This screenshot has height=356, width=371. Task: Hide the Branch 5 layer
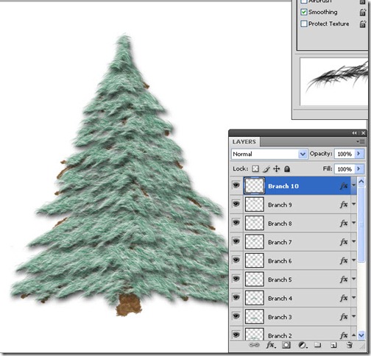click(x=236, y=279)
